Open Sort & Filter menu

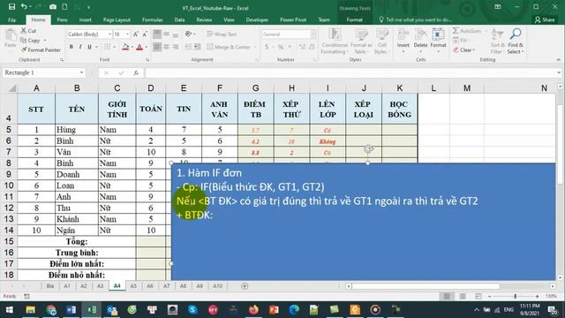tap(497, 42)
